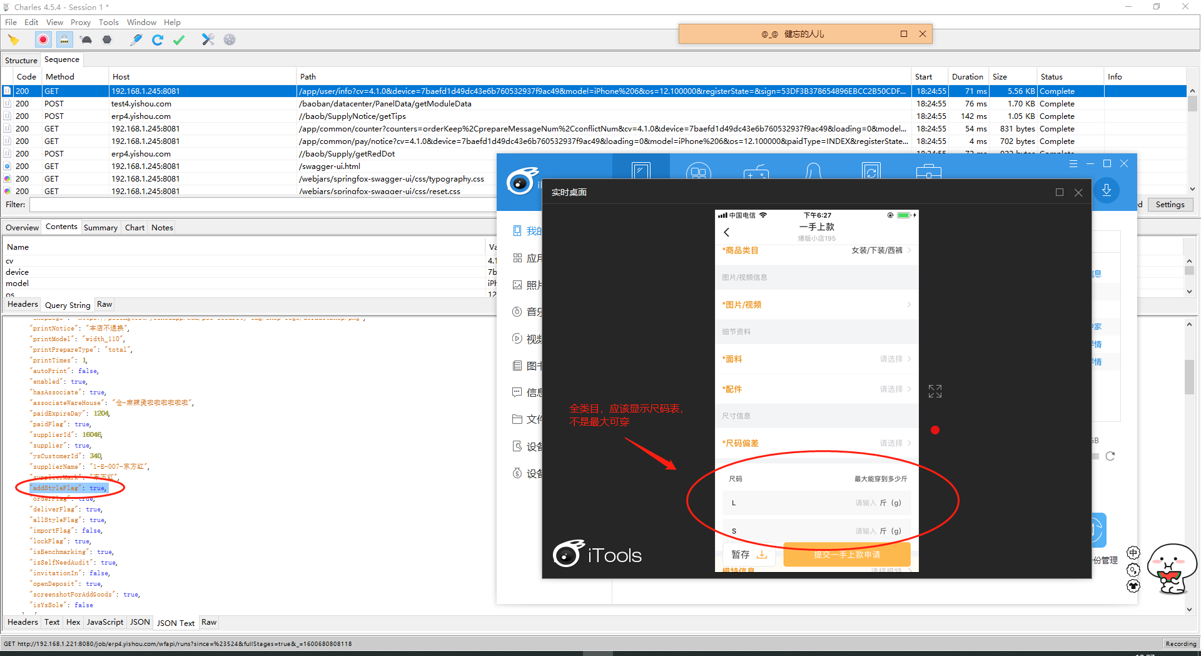Click the 中 input method icon
This screenshot has height=656, width=1201.
tap(1133, 553)
